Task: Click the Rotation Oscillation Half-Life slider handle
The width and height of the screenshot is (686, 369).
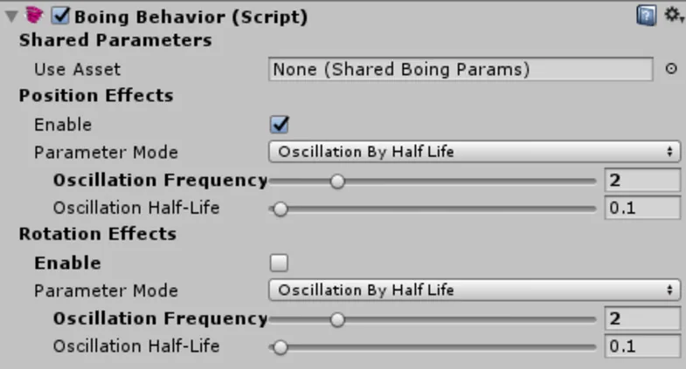Action: tap(280, 347)
